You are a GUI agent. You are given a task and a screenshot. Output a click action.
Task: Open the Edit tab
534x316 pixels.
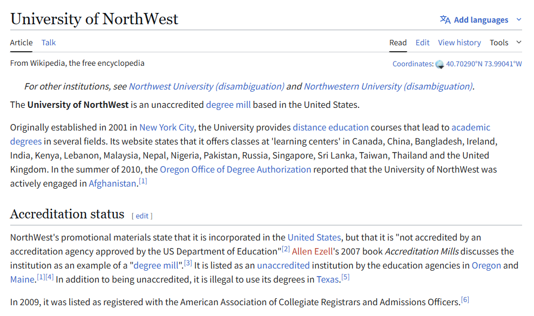(422, 42)
